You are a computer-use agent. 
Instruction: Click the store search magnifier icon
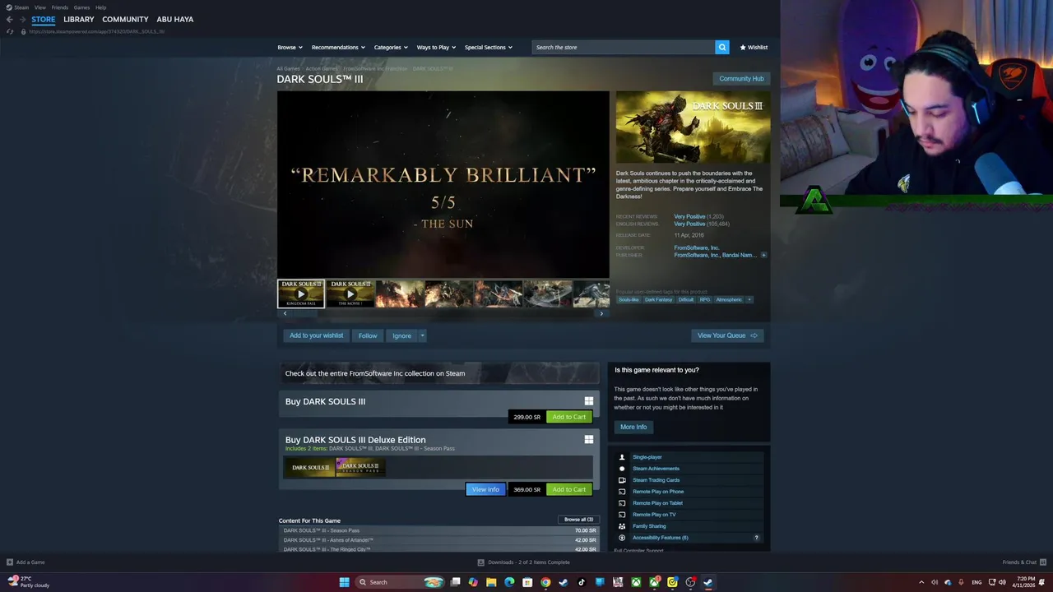pos(722,47)
